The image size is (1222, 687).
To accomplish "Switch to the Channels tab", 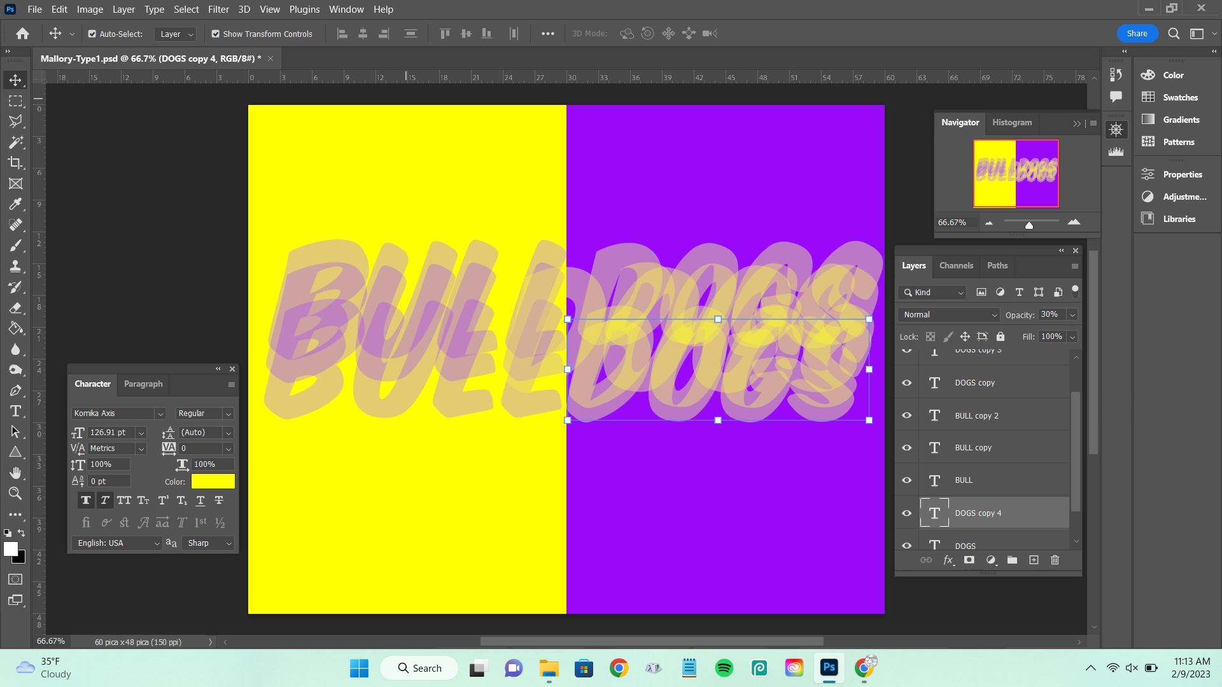I will tap(955, 266).
